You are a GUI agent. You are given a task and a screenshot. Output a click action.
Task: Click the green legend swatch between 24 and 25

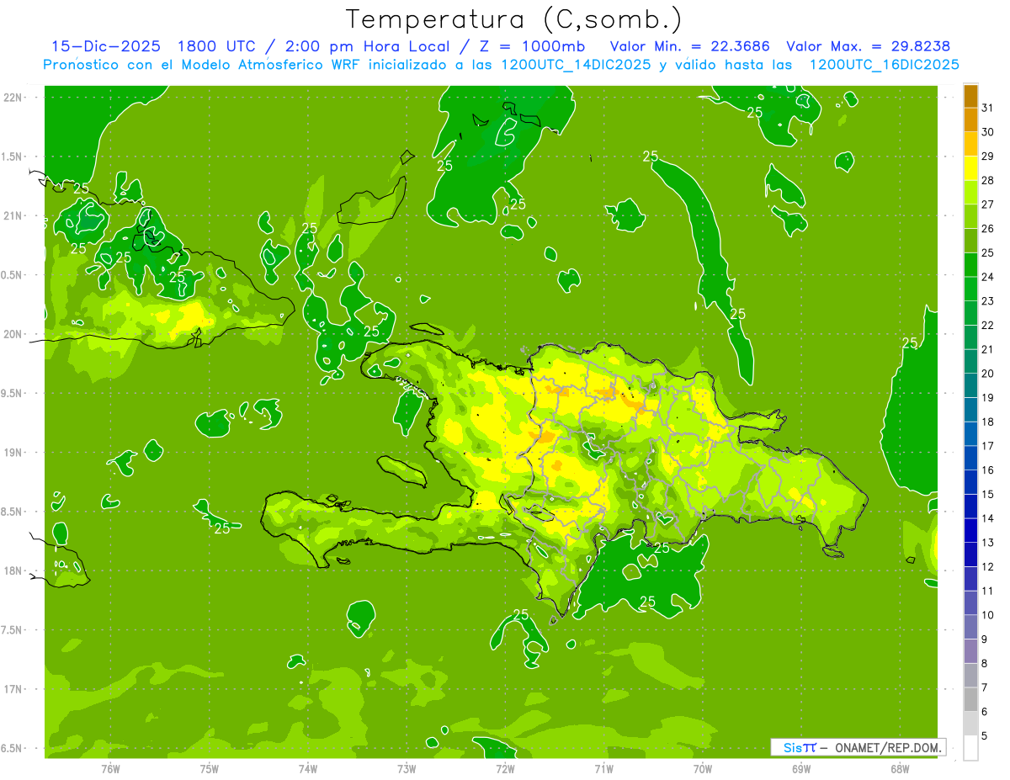[970, 265]
